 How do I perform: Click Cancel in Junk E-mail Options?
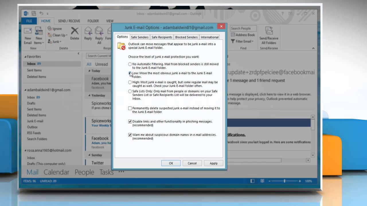(x=192, y=163)
